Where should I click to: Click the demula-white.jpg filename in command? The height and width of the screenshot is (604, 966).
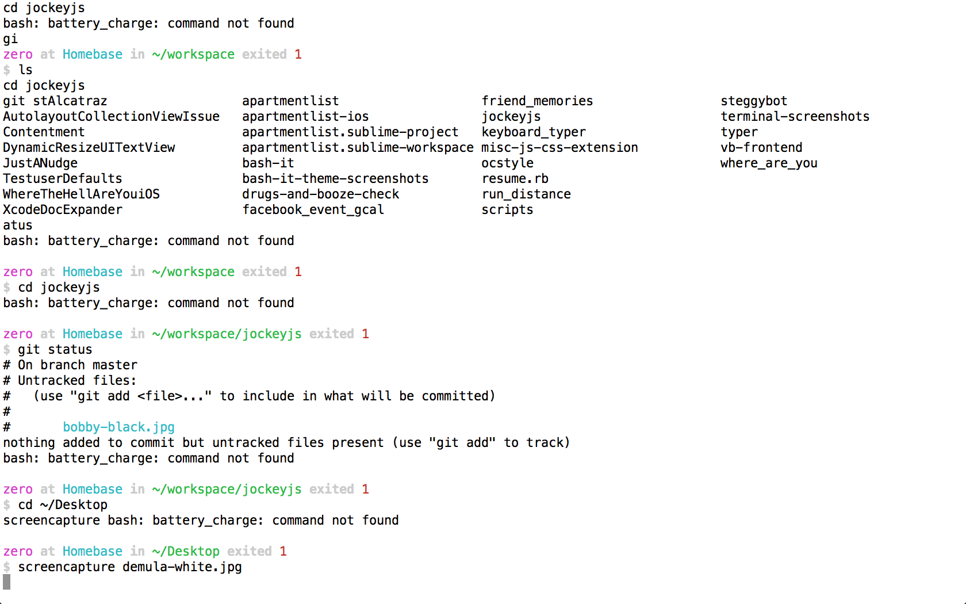(x=182, y=567)
